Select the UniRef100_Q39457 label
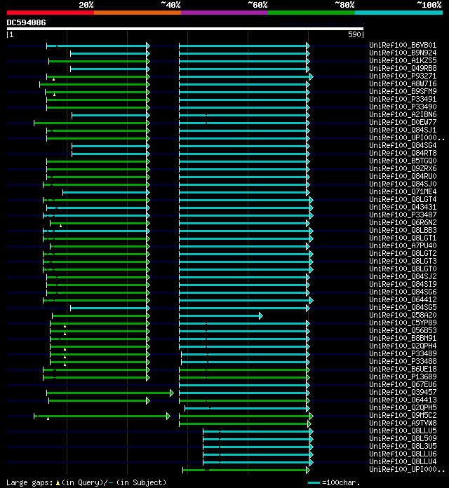449x488 pixels. (403, 392)
